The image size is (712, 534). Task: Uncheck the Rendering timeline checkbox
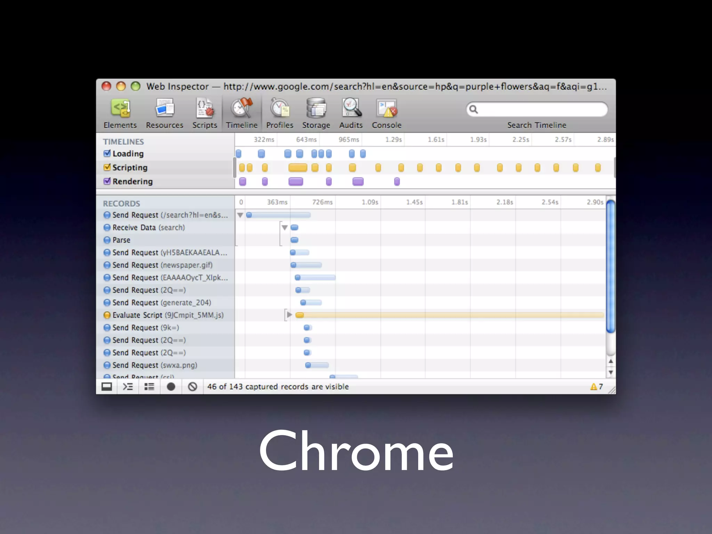[107, 181]
